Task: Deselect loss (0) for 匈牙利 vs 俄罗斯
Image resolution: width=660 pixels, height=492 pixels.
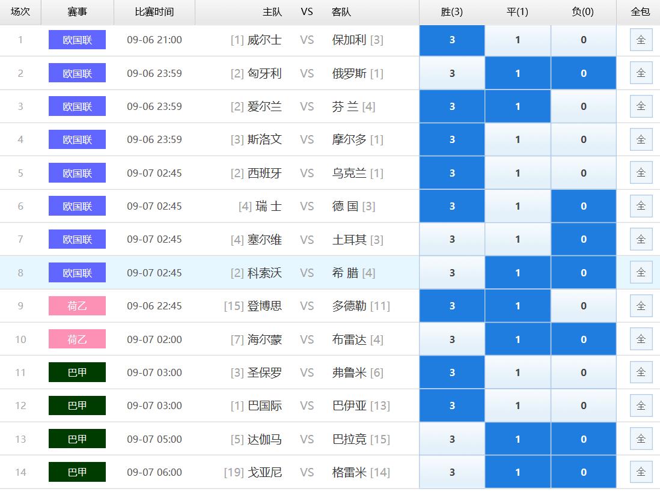Action: 584,73
